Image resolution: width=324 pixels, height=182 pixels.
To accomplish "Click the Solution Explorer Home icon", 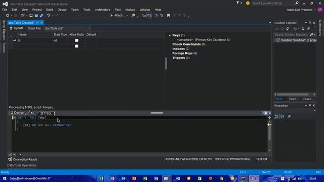I will pos(288,29).
